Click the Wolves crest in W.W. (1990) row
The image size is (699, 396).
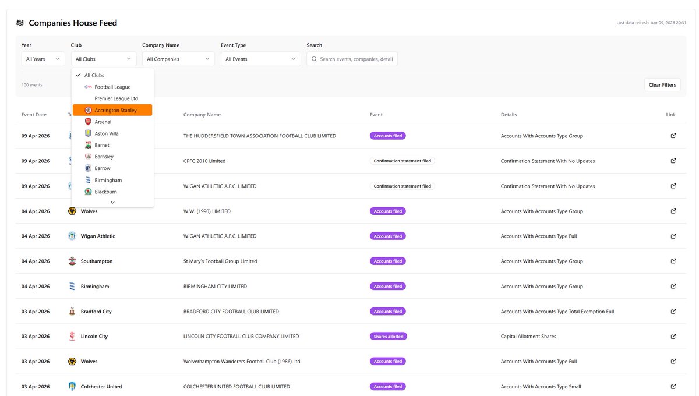72,211
